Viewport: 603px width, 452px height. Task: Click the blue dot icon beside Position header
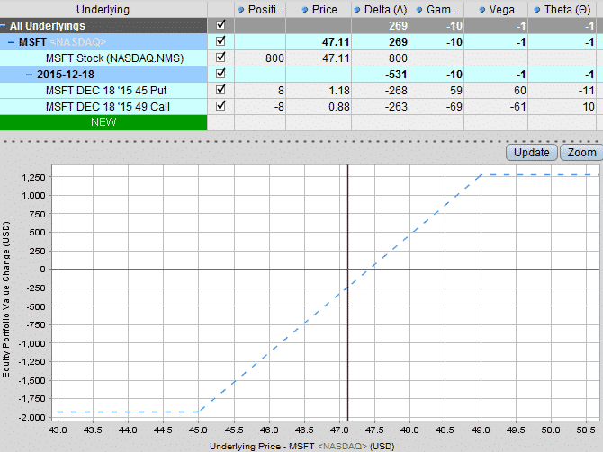pos(241,10)
